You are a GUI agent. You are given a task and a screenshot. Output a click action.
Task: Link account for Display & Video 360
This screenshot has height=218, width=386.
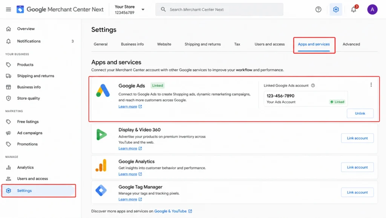[357, 138]
